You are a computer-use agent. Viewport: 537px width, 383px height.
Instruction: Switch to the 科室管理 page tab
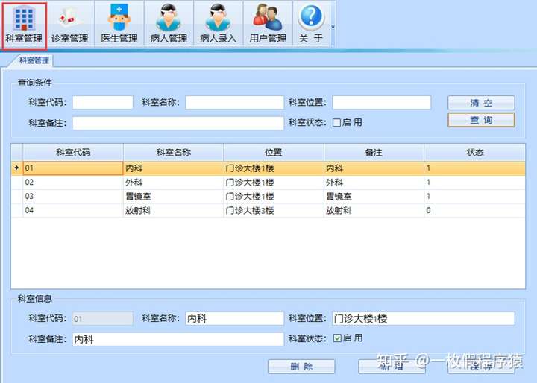34,60
